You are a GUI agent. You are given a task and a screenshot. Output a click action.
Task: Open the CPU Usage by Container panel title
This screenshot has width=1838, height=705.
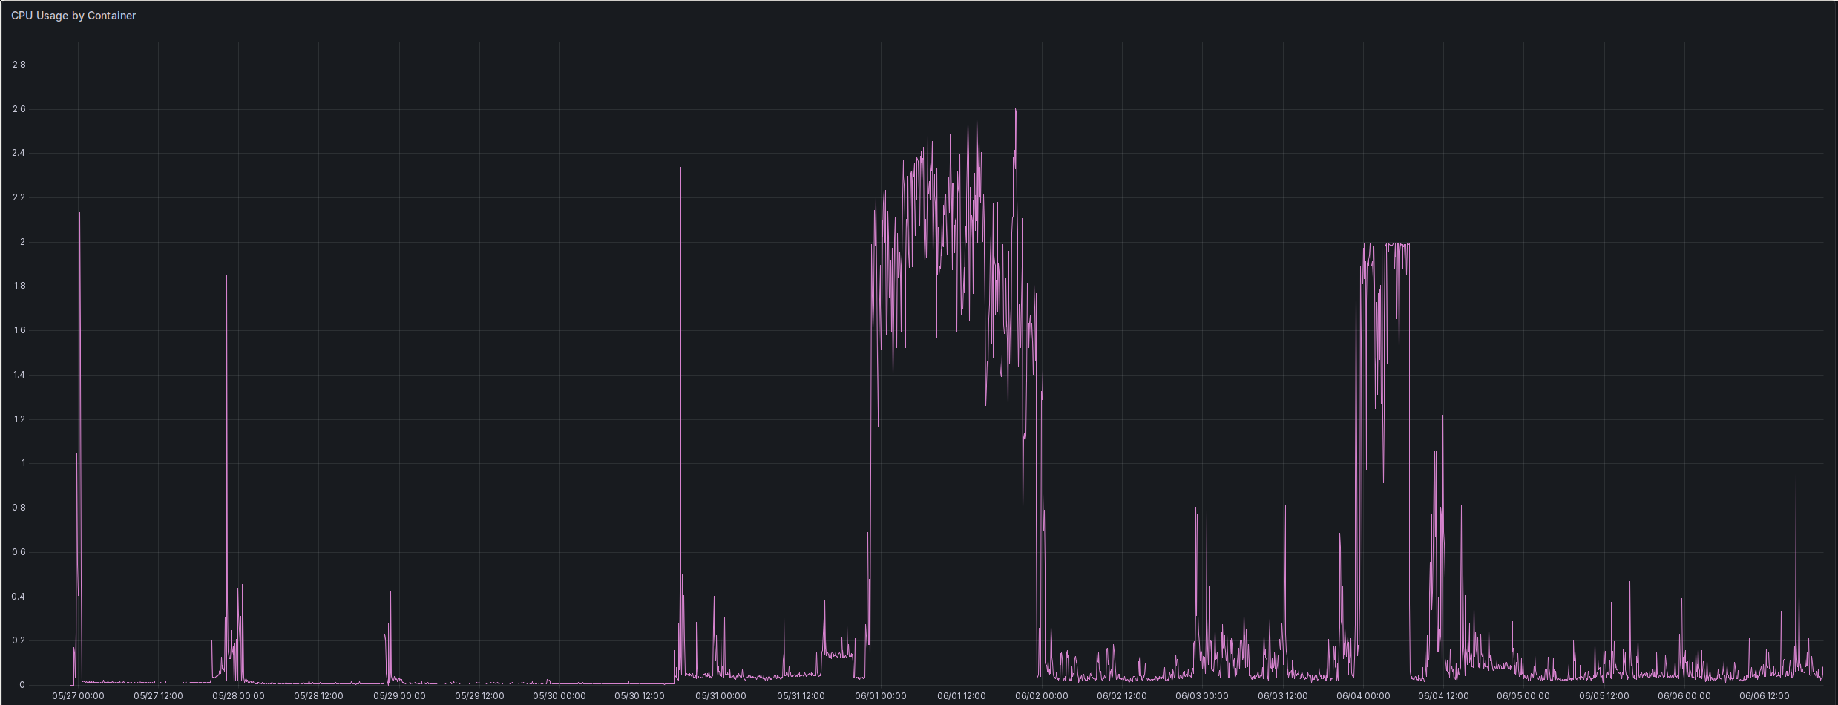pyautogui.click(x=73, y=16)
